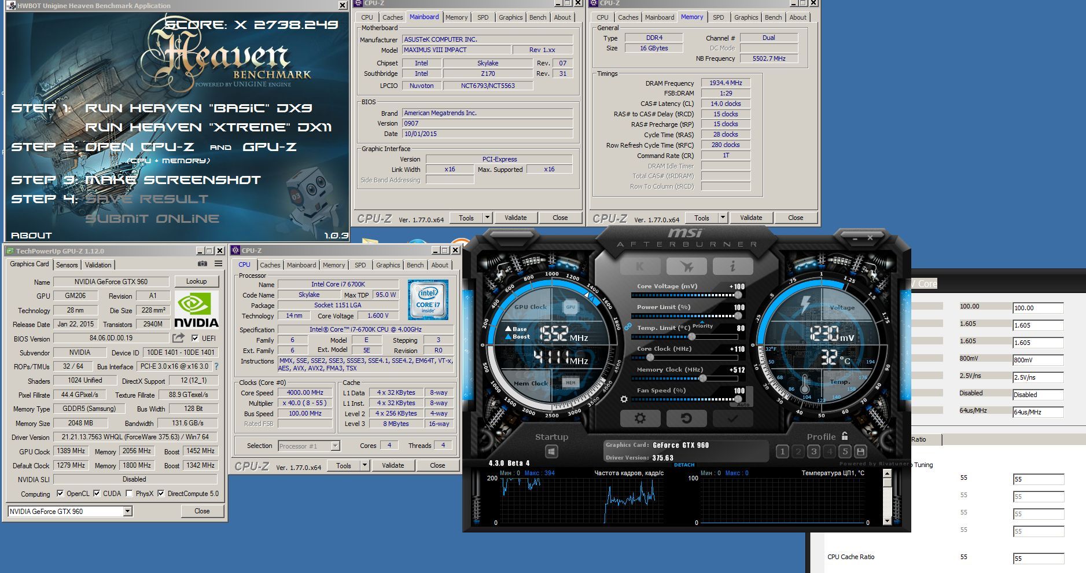Click the Temp. Limit slider handle

(x=691, y=337)
